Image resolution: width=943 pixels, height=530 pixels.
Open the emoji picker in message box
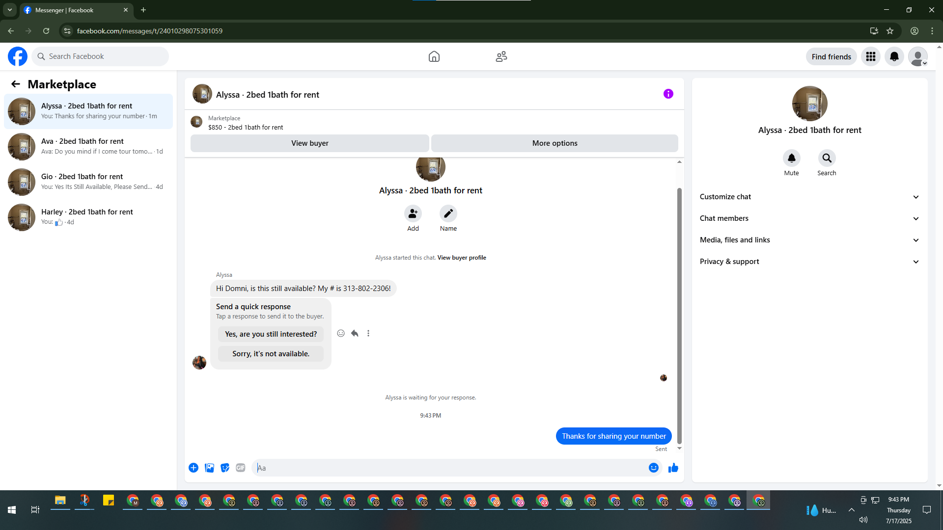(654, 468)
